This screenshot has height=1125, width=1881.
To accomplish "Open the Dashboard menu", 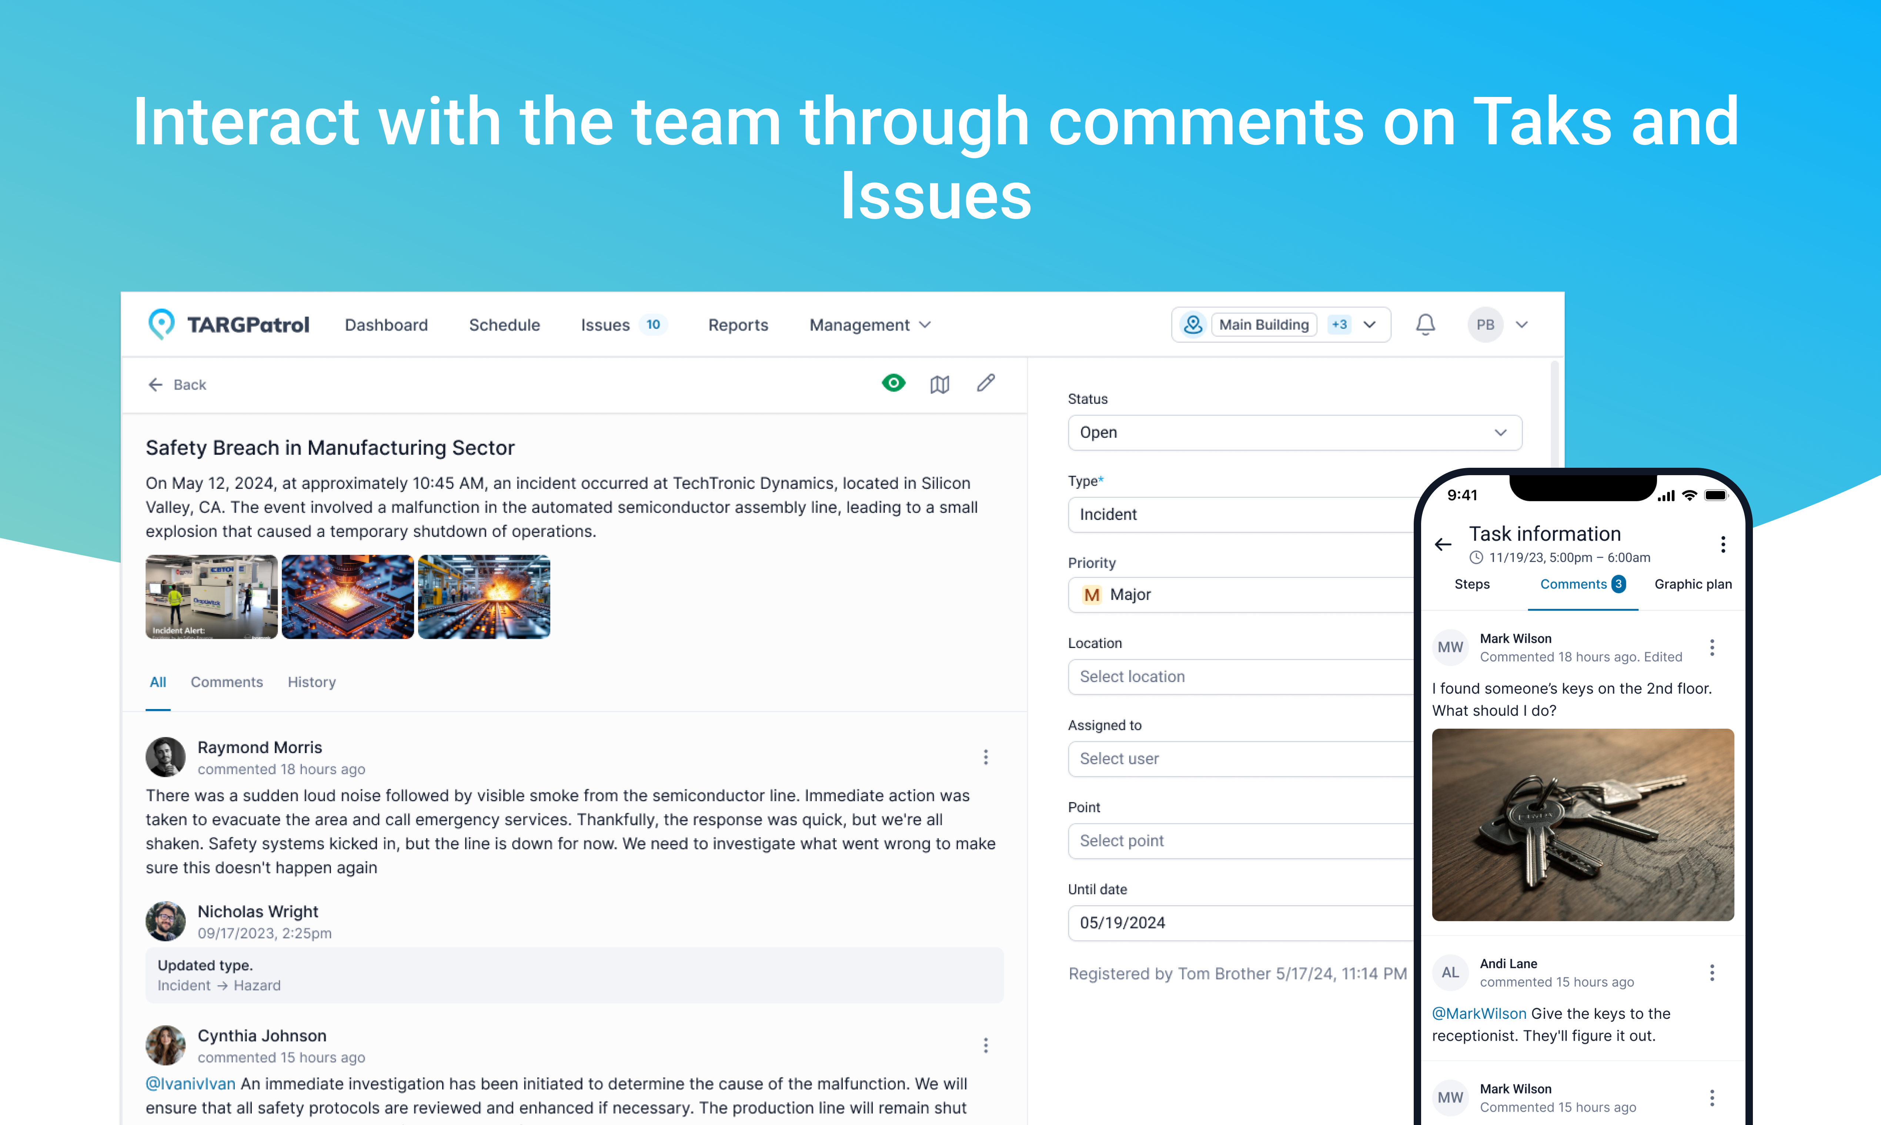I will click(386, 325).
